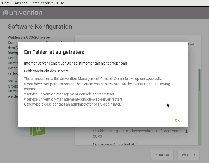This screenshot has height=163, width=209.
Task: Click the software list scrollbar thumb
Action: click(x=200, y=80)
